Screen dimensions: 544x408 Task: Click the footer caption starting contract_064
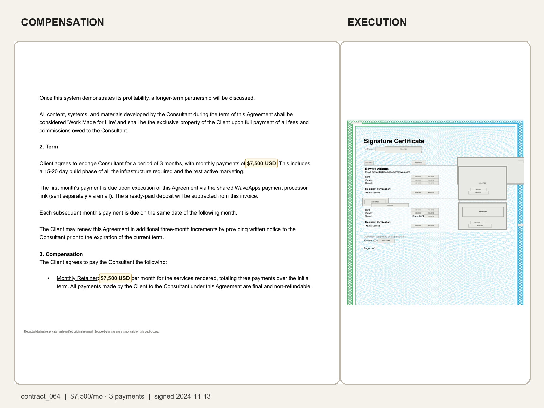pos(116,396)
